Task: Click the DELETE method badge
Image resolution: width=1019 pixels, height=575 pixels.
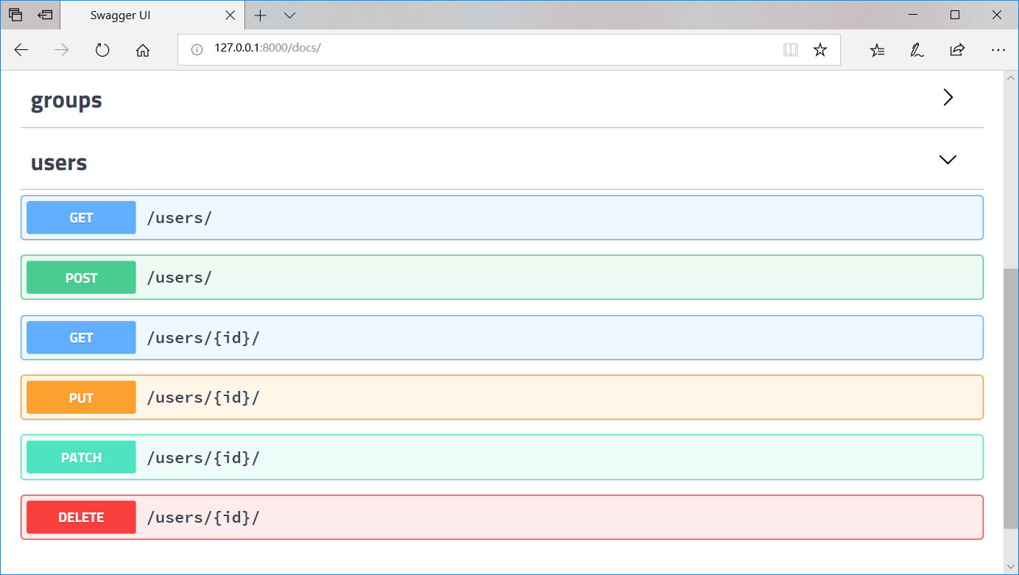Action: pyautogui.click(x=81, y=518)
